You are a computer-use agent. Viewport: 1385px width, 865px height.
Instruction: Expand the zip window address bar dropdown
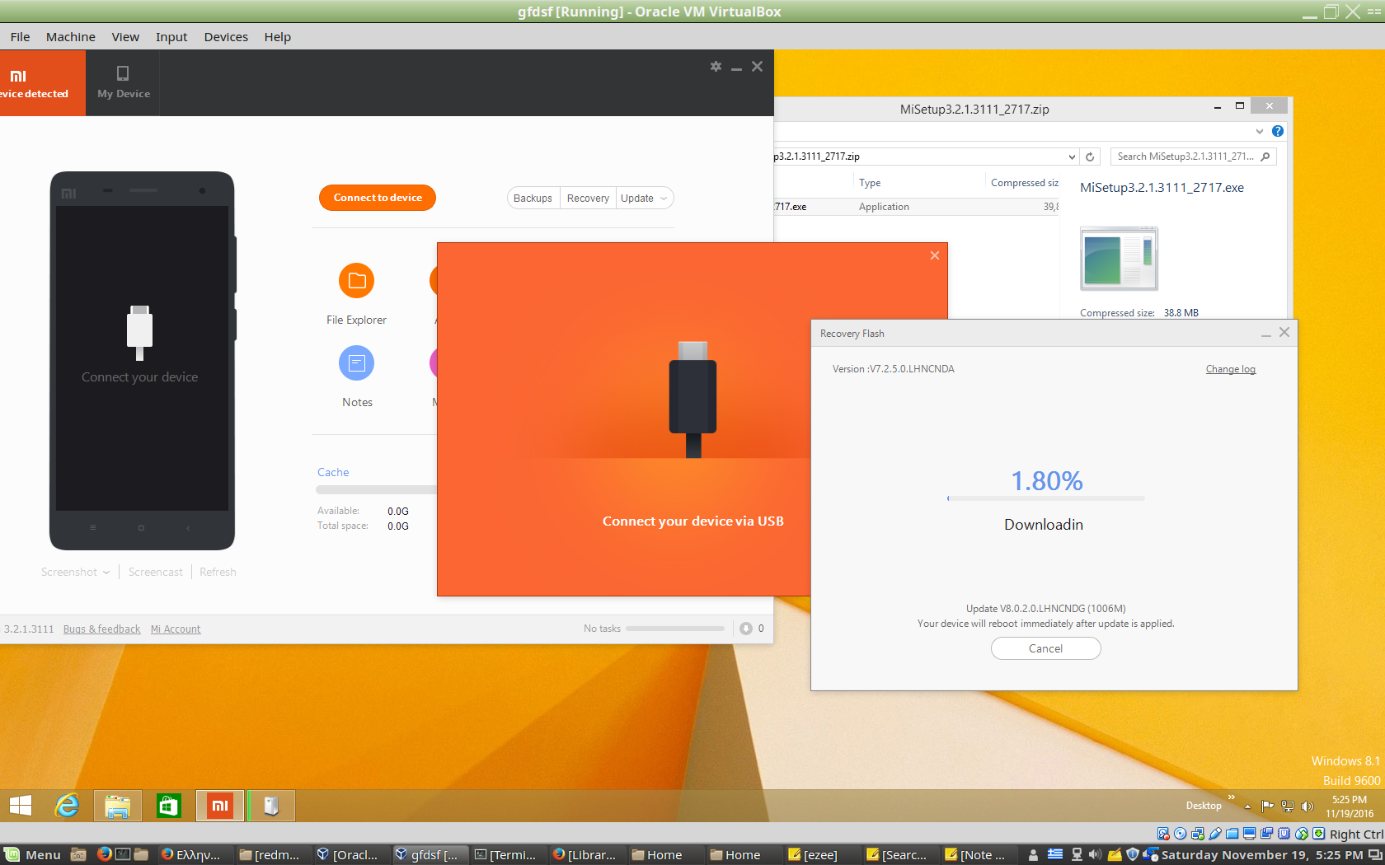coord(1072,157)
